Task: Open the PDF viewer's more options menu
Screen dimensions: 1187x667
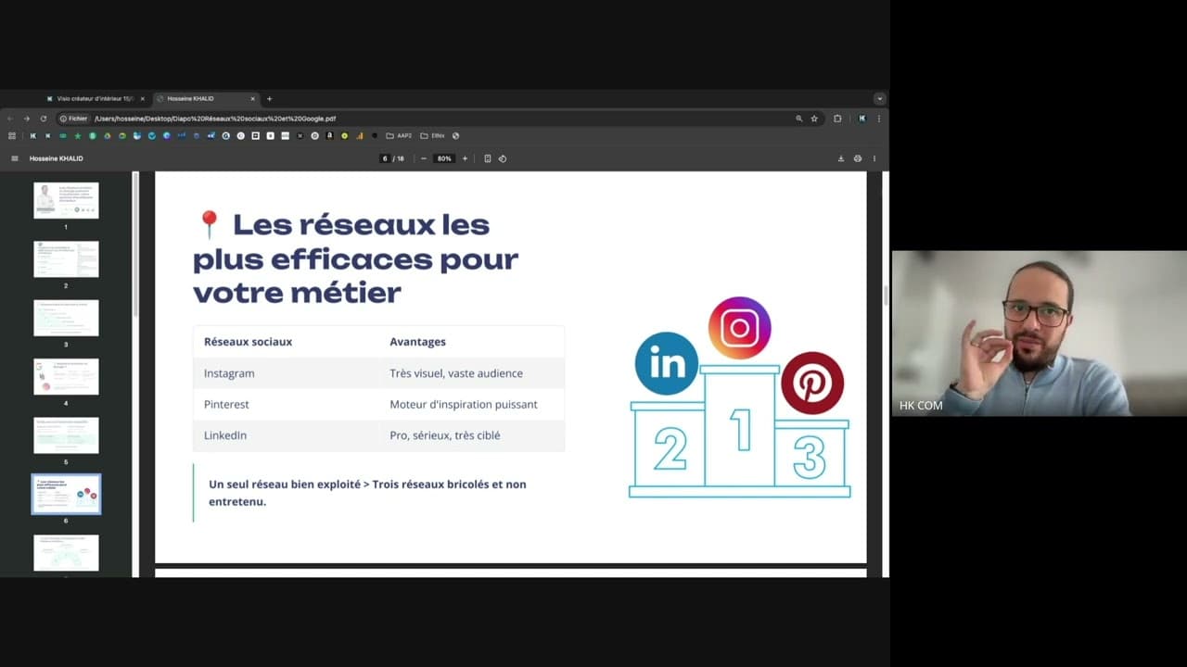Action: pos(874,158)
